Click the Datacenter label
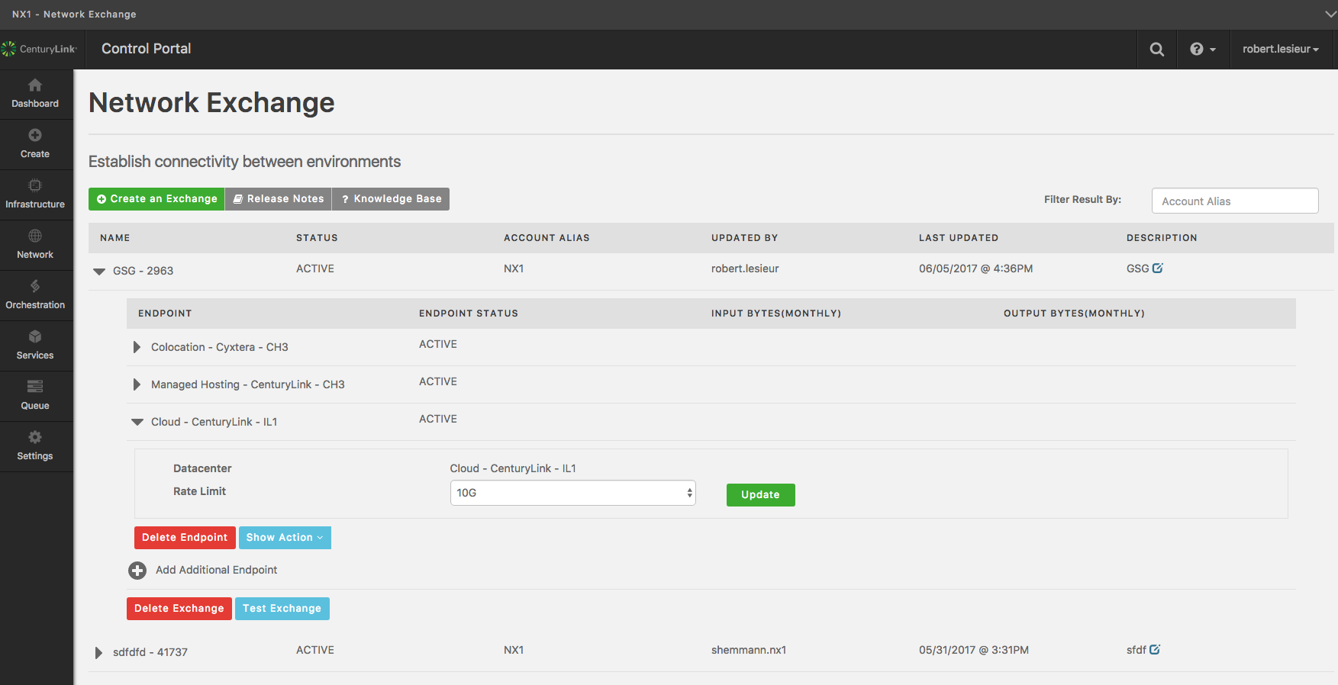 click(x=202, y=468)
